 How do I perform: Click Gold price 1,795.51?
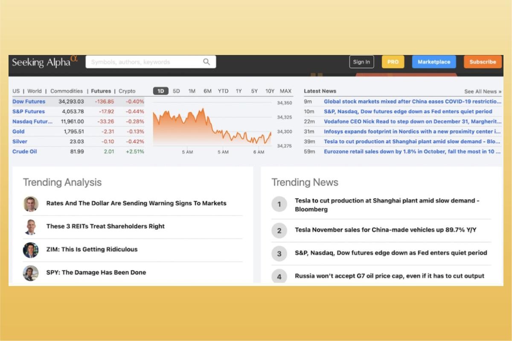point(74,132)
